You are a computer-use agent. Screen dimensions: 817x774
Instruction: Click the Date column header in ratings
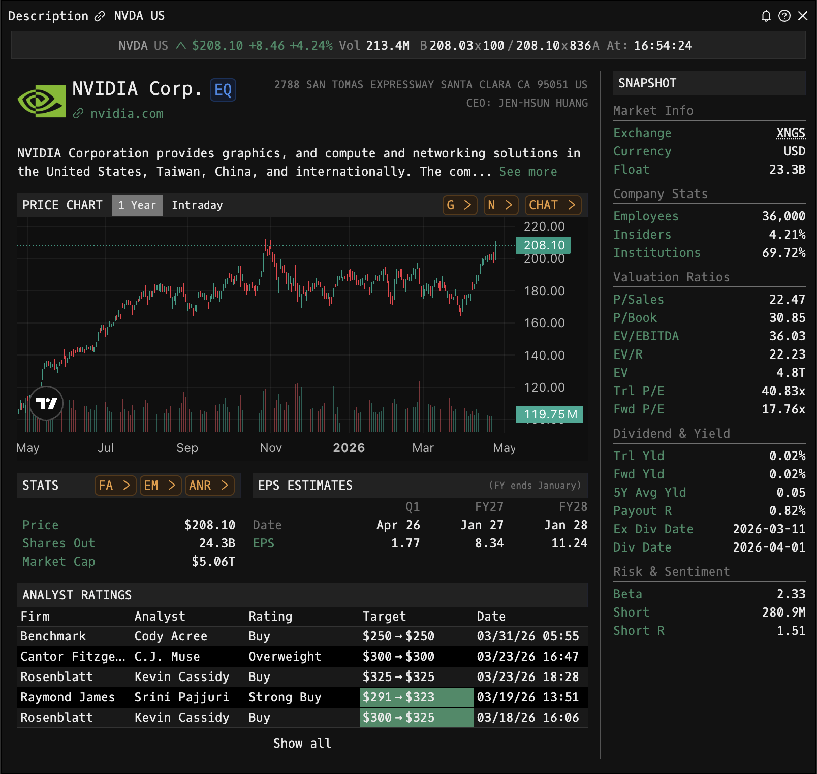click(x=491, y=617)
